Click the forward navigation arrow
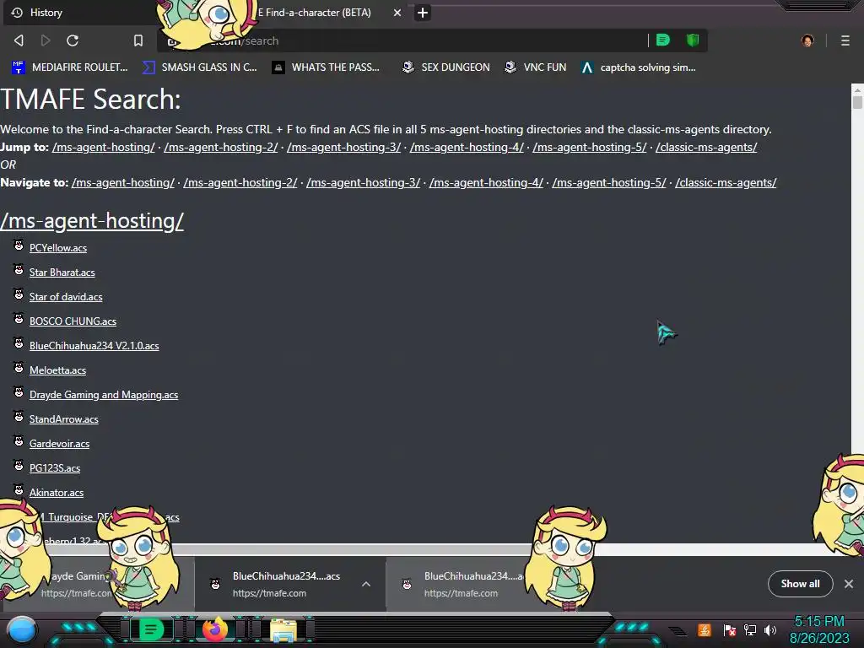The image size is (864, 648). (x=46, y=40)
